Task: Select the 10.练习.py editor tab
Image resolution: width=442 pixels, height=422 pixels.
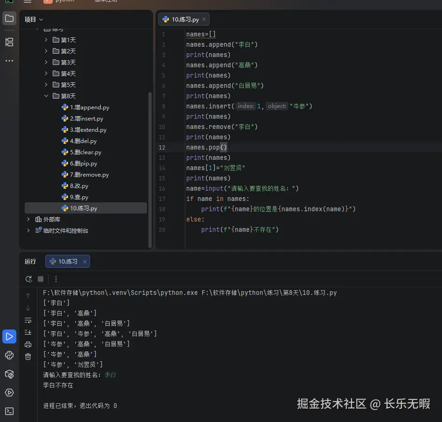Action: tap(184, 19)
